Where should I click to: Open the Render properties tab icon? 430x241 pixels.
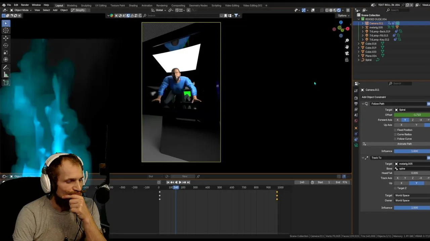356,98
